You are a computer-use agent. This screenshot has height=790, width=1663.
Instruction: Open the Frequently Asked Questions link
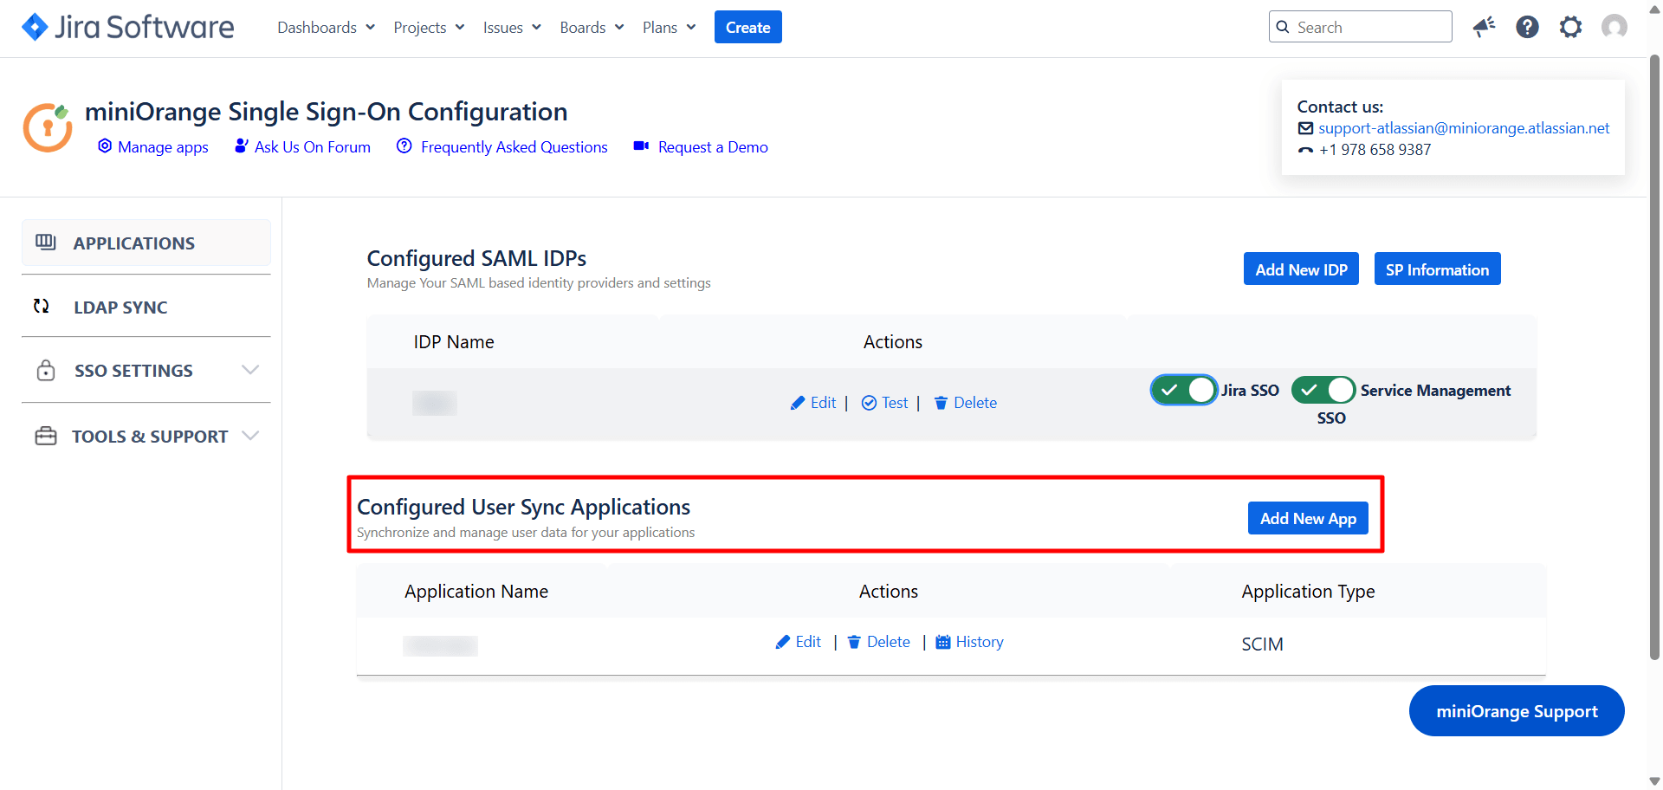514,147
